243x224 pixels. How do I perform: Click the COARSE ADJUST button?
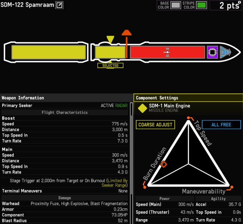(155, 125)
